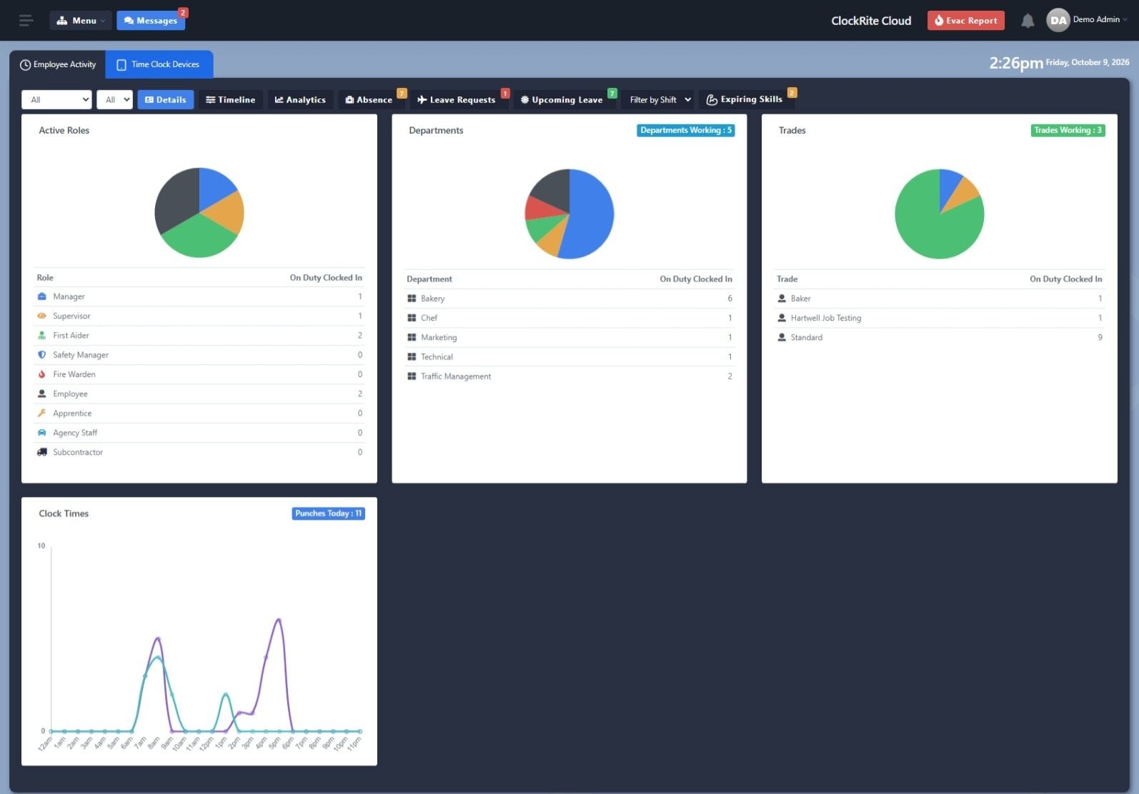The image size is (1139, 794).
Task: Click the ClockRite Cloud title
Action: 871,21
